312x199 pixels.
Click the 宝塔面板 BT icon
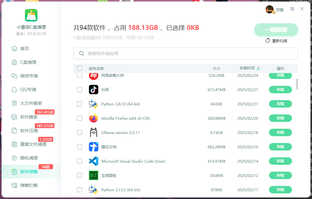coord(94,175)
